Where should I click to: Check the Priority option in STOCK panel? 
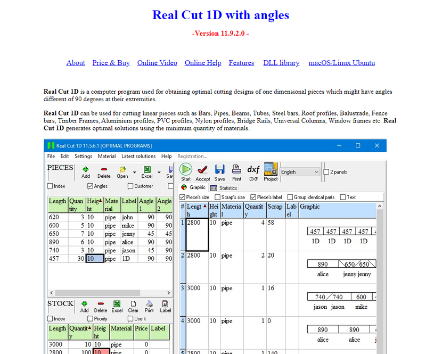tap(90, 317)
